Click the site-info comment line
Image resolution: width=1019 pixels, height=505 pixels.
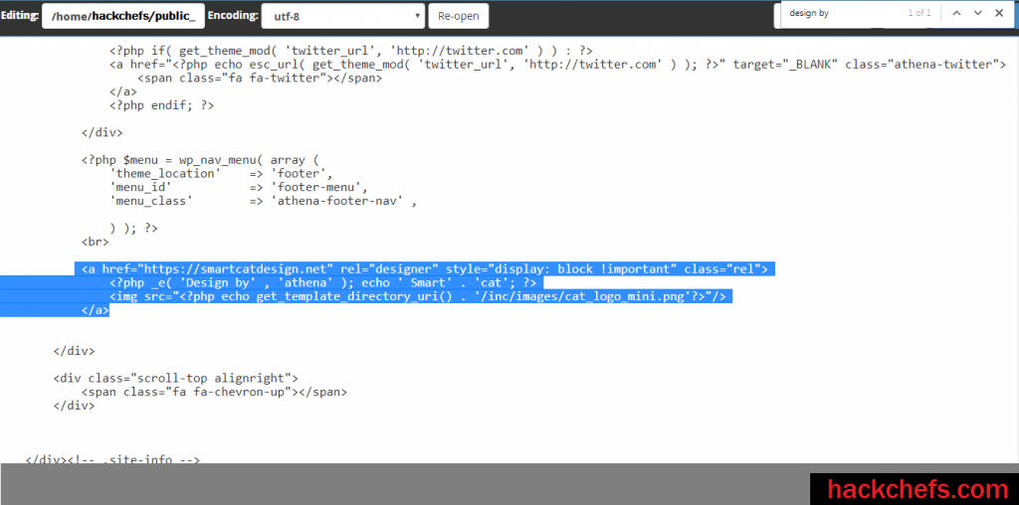[112, 459]
